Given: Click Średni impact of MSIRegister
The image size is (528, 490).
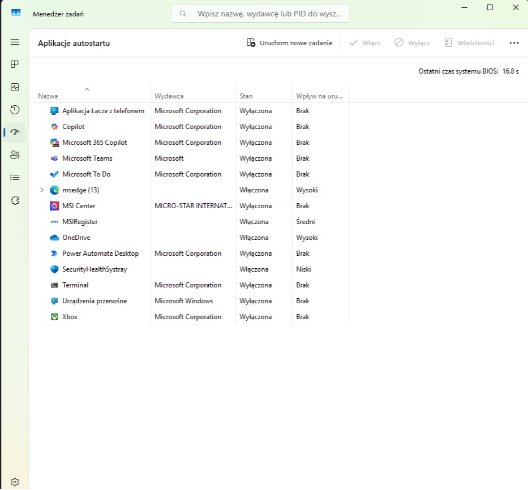Looking at the screenshot, I should point(306,222).
